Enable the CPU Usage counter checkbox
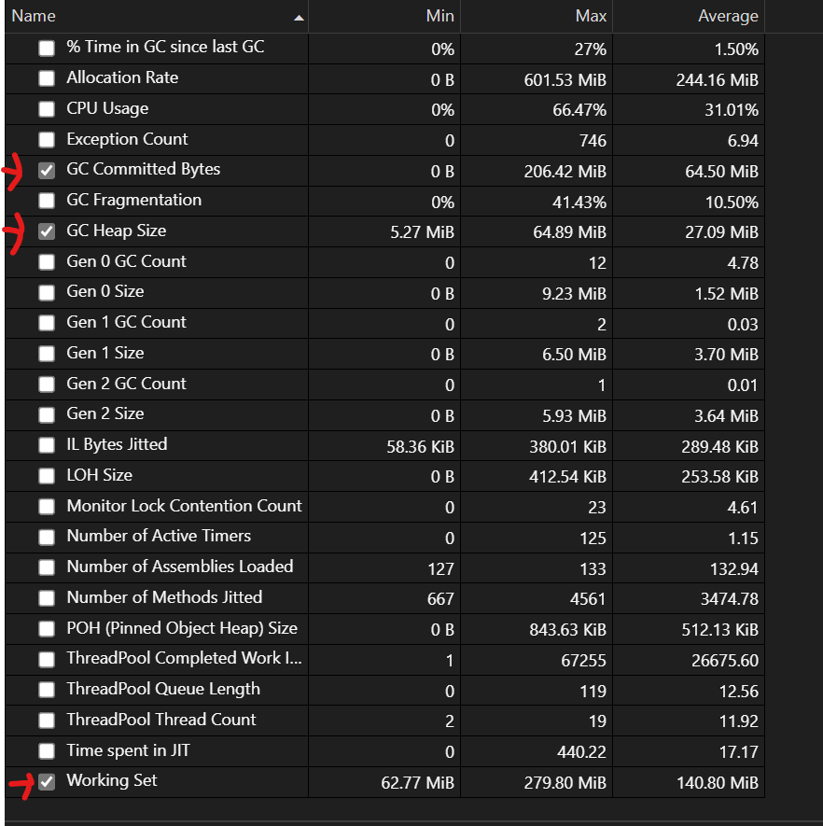This screenshot has height=826, width=823. pos(47,108)
